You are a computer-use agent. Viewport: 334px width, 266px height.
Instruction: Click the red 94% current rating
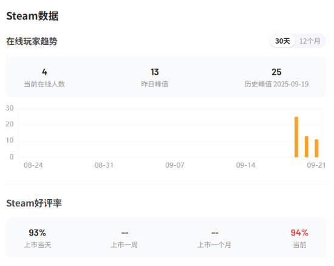pos(299,233)
